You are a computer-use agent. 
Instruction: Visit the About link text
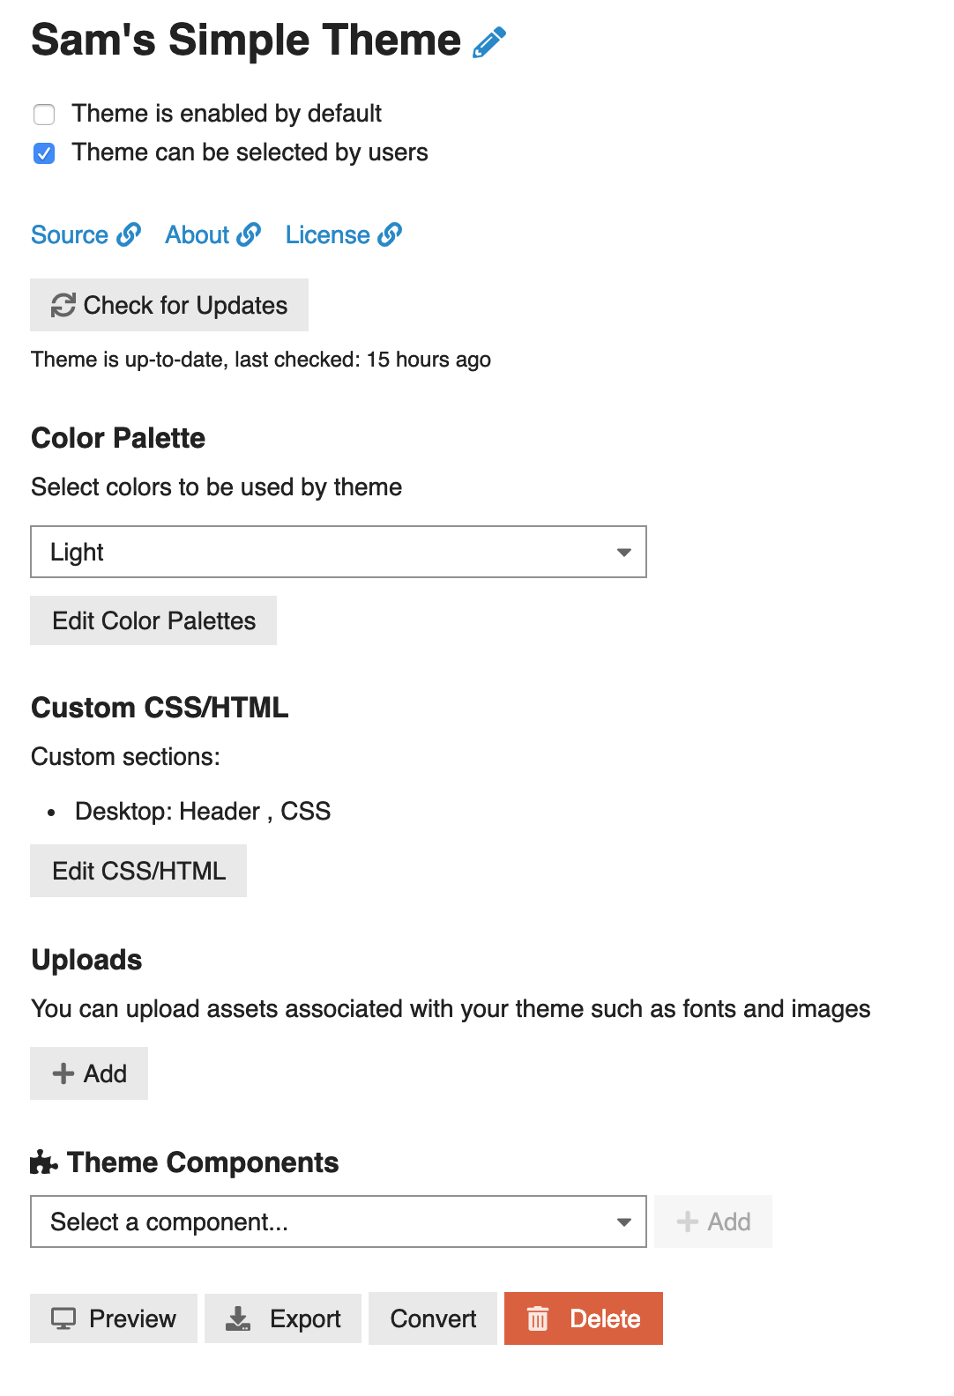pyautogui.click(x=198, y=235)
